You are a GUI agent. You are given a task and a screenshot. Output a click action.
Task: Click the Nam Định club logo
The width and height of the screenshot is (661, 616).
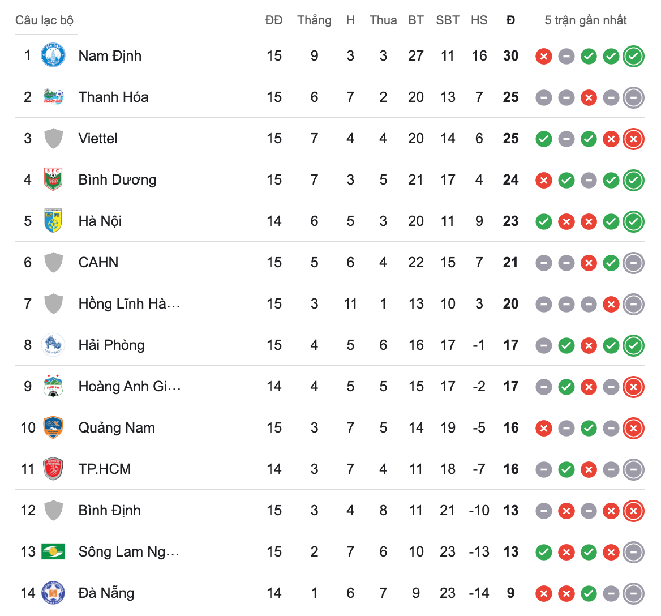point(53,55)
